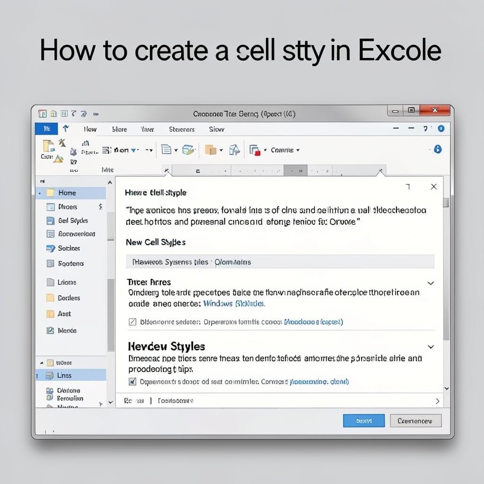The image size is (484, 484).
Task: Click the picture icon beside 'Neode'
Action: pos(50,330)
